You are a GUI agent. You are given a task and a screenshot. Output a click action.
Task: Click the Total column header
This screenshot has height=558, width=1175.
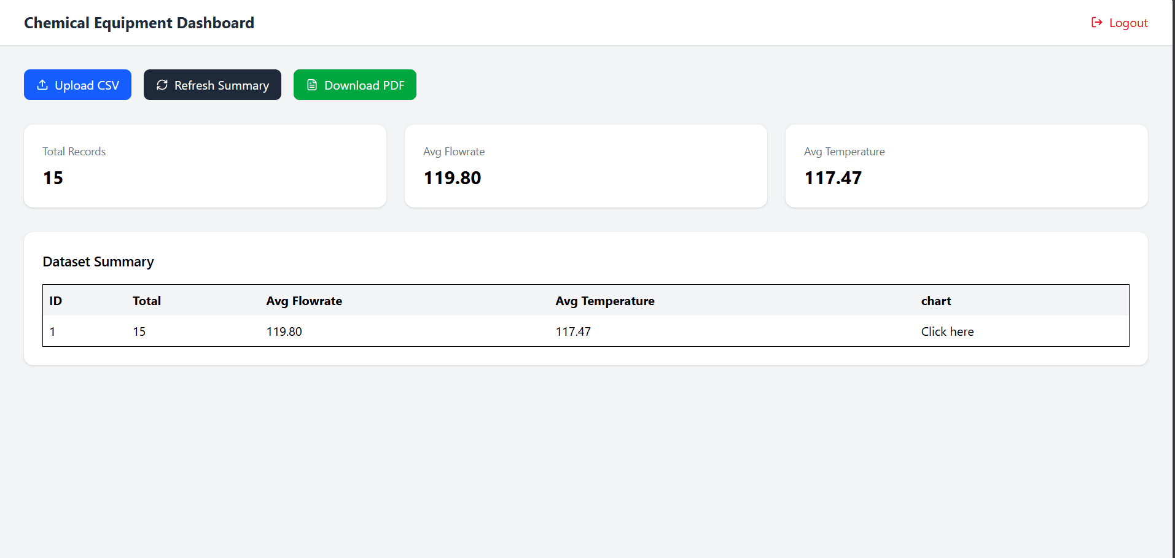click(147, 301)
